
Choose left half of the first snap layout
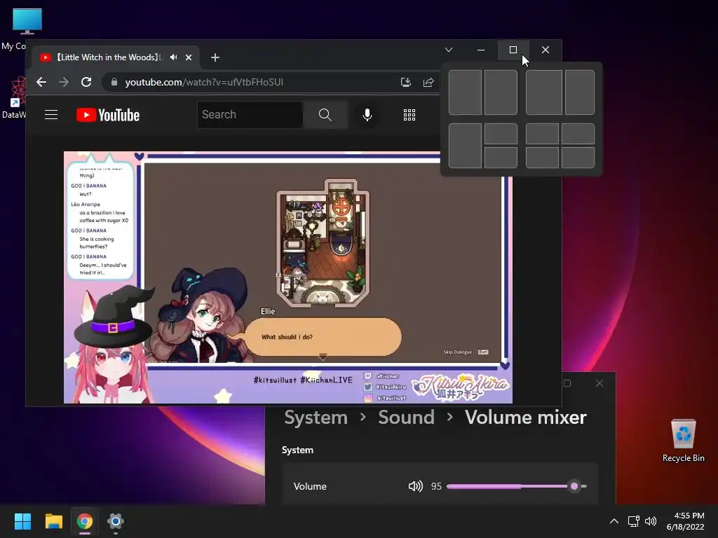(x=466, y=92)
